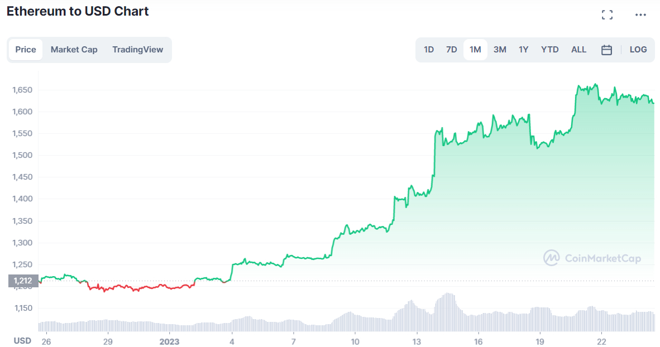Enter fullscreen chart mode
The width and height of the screenshot is (660, 347).
607,15
